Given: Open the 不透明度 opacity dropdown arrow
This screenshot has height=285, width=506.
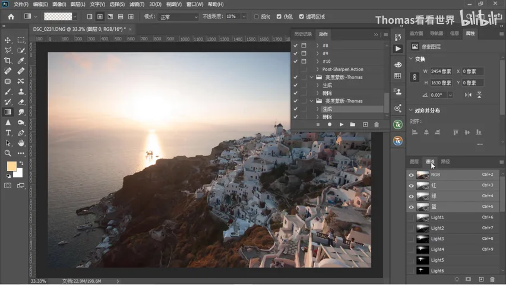Looking at the screenshot, I should 244,17.
